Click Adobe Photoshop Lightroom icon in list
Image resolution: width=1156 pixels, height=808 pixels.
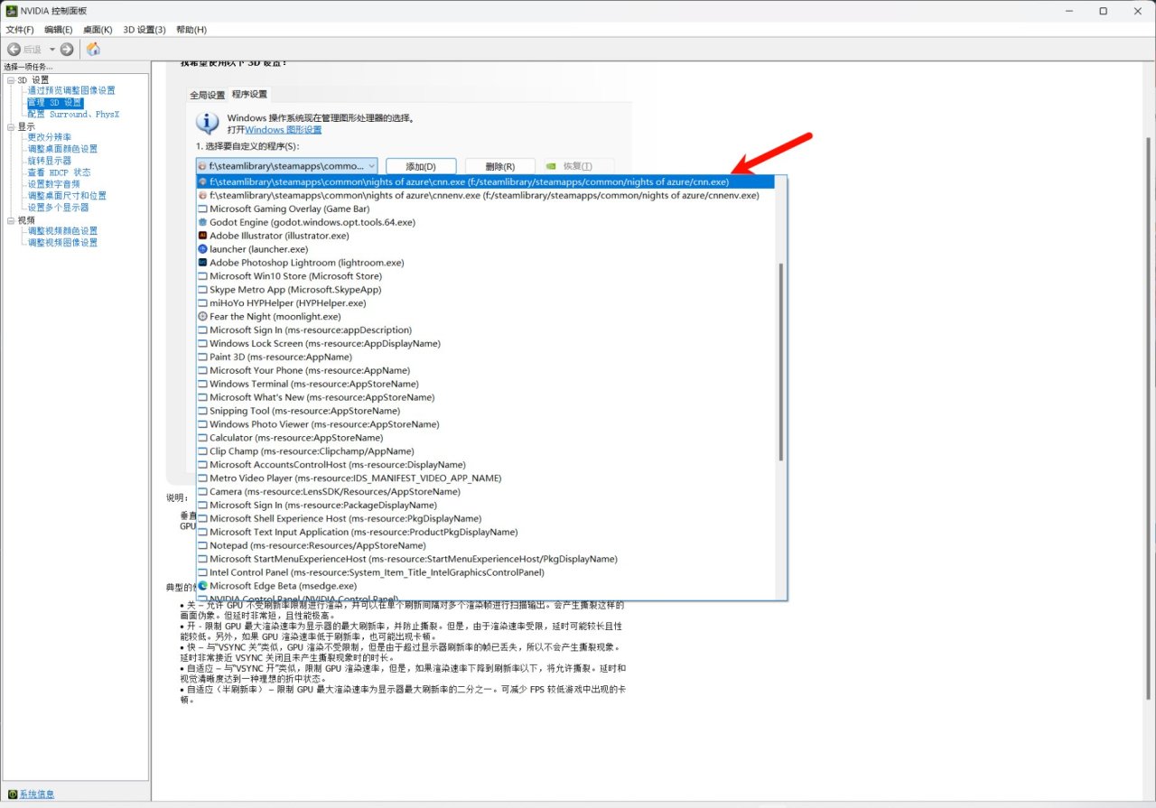(202, 263)
